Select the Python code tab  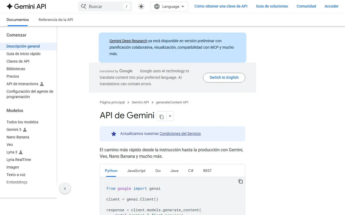(x=111, y=171)
